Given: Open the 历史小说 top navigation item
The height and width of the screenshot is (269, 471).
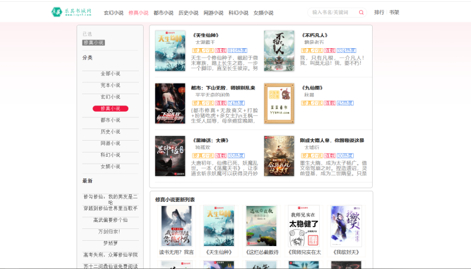Looking at the screenshot, I should pyautogui.click(x=188, y=12).
